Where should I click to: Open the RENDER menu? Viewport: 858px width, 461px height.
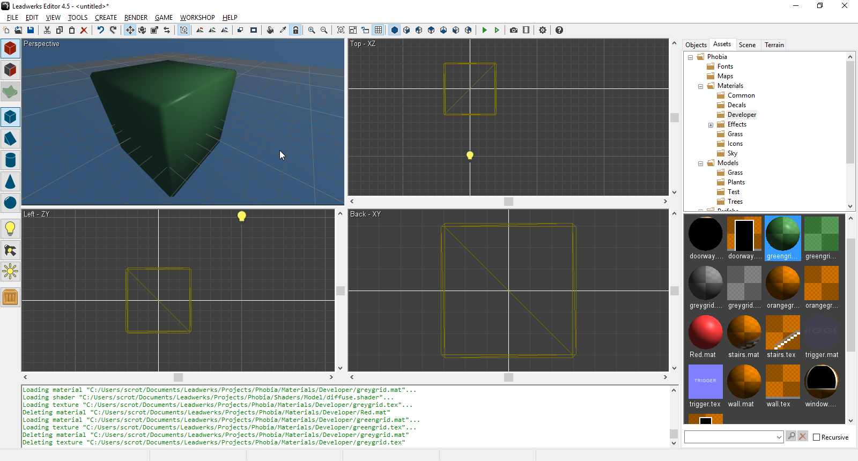[x=136, y=18]
